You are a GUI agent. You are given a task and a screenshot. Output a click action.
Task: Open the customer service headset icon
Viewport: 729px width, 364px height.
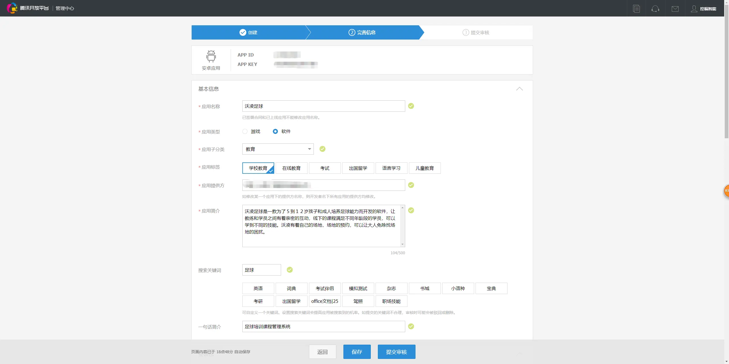pos(655,9)
